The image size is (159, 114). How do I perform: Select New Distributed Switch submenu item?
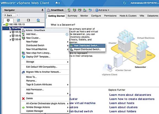click(x=88, y=46)
